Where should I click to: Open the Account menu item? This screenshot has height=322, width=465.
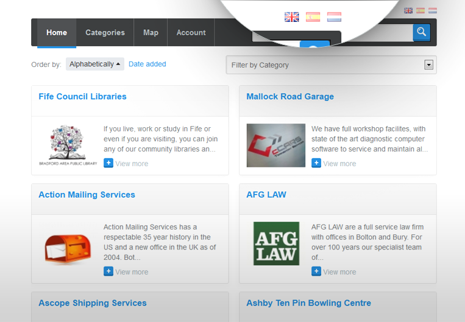click(191, 33)
